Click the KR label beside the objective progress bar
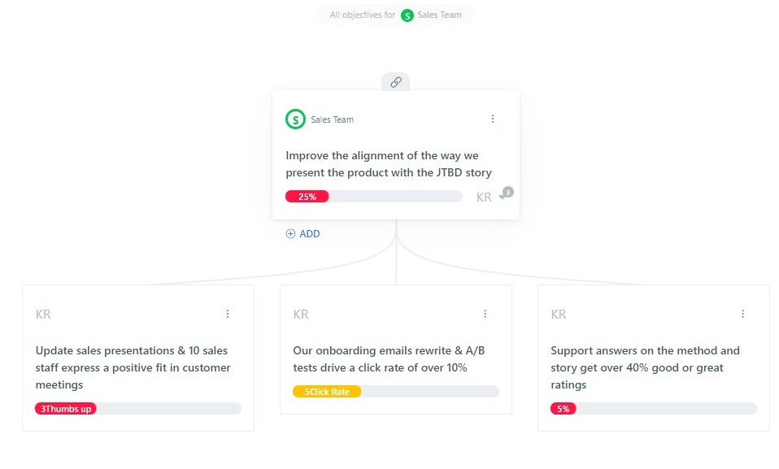This screenshot has height=469, width=779. pos(483,198)
